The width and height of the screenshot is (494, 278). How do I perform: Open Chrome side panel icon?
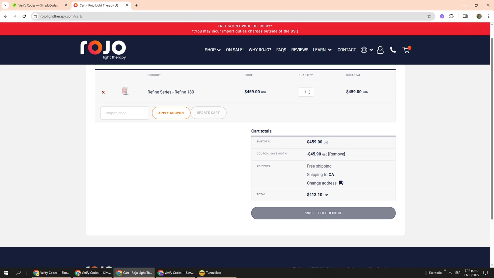click(465, 16)
